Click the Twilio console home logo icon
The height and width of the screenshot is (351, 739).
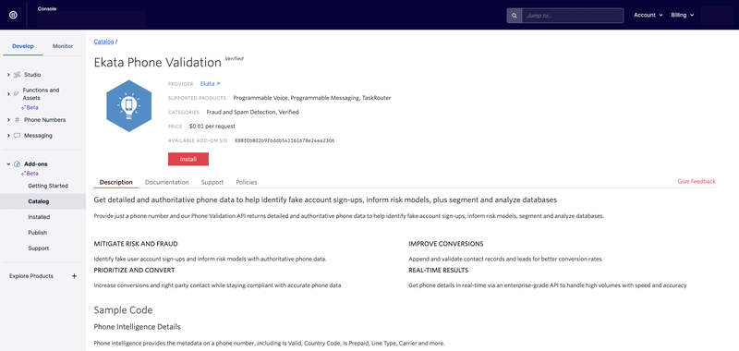14,15
